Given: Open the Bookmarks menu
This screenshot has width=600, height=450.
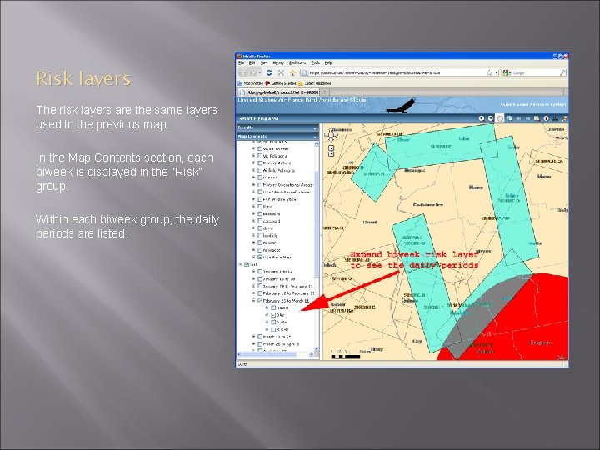Looking at the screenshot, I should point(297,62).
